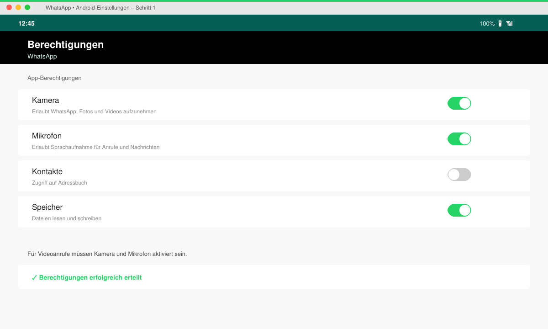Click 'Erlaubt Sprachaufnahme für Anrufe und Nachrichten' text
Screen dimensions: 548x329
pos(95,147)
